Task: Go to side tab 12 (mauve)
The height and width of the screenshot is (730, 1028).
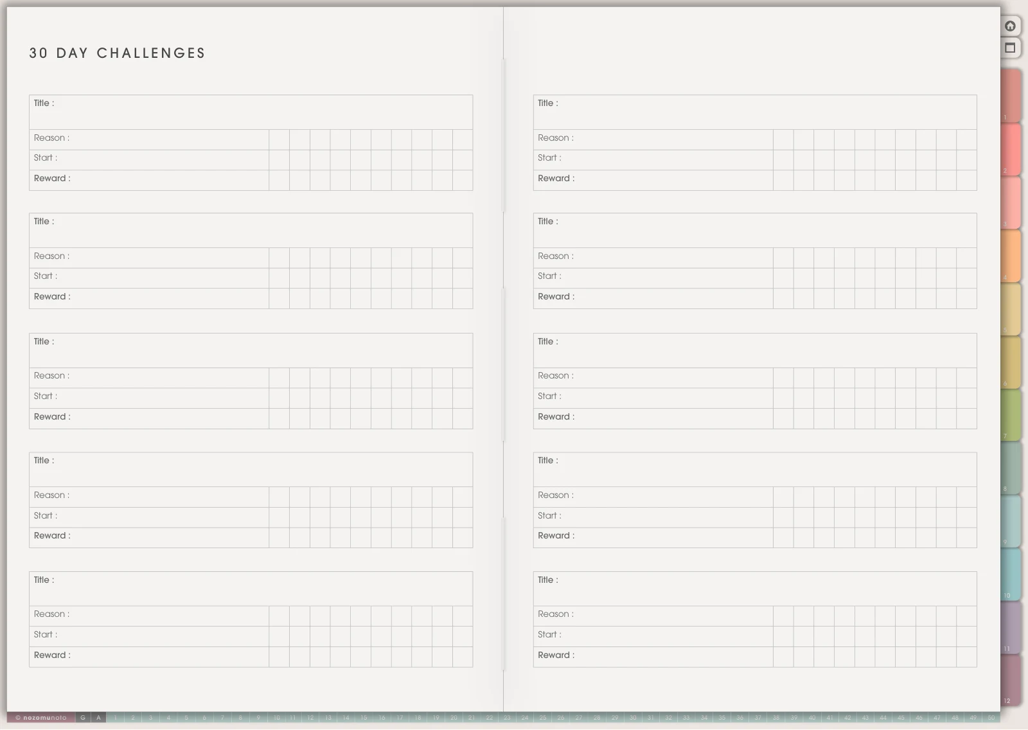Action: click(x=1011, y=681)
